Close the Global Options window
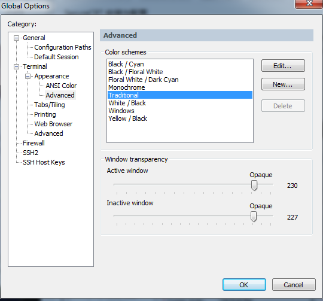Screen dimensions: 323x301 pos(309,4)
